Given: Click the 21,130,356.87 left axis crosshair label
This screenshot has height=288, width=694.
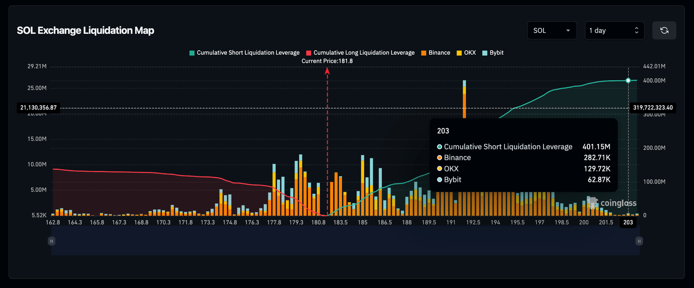Looking at the screenshot, I should tap(38, 107).
